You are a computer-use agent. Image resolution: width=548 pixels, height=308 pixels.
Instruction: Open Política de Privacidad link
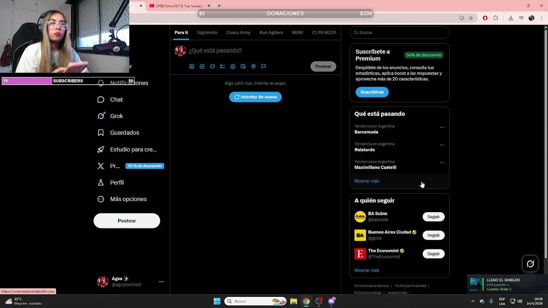tap(411, 286)
